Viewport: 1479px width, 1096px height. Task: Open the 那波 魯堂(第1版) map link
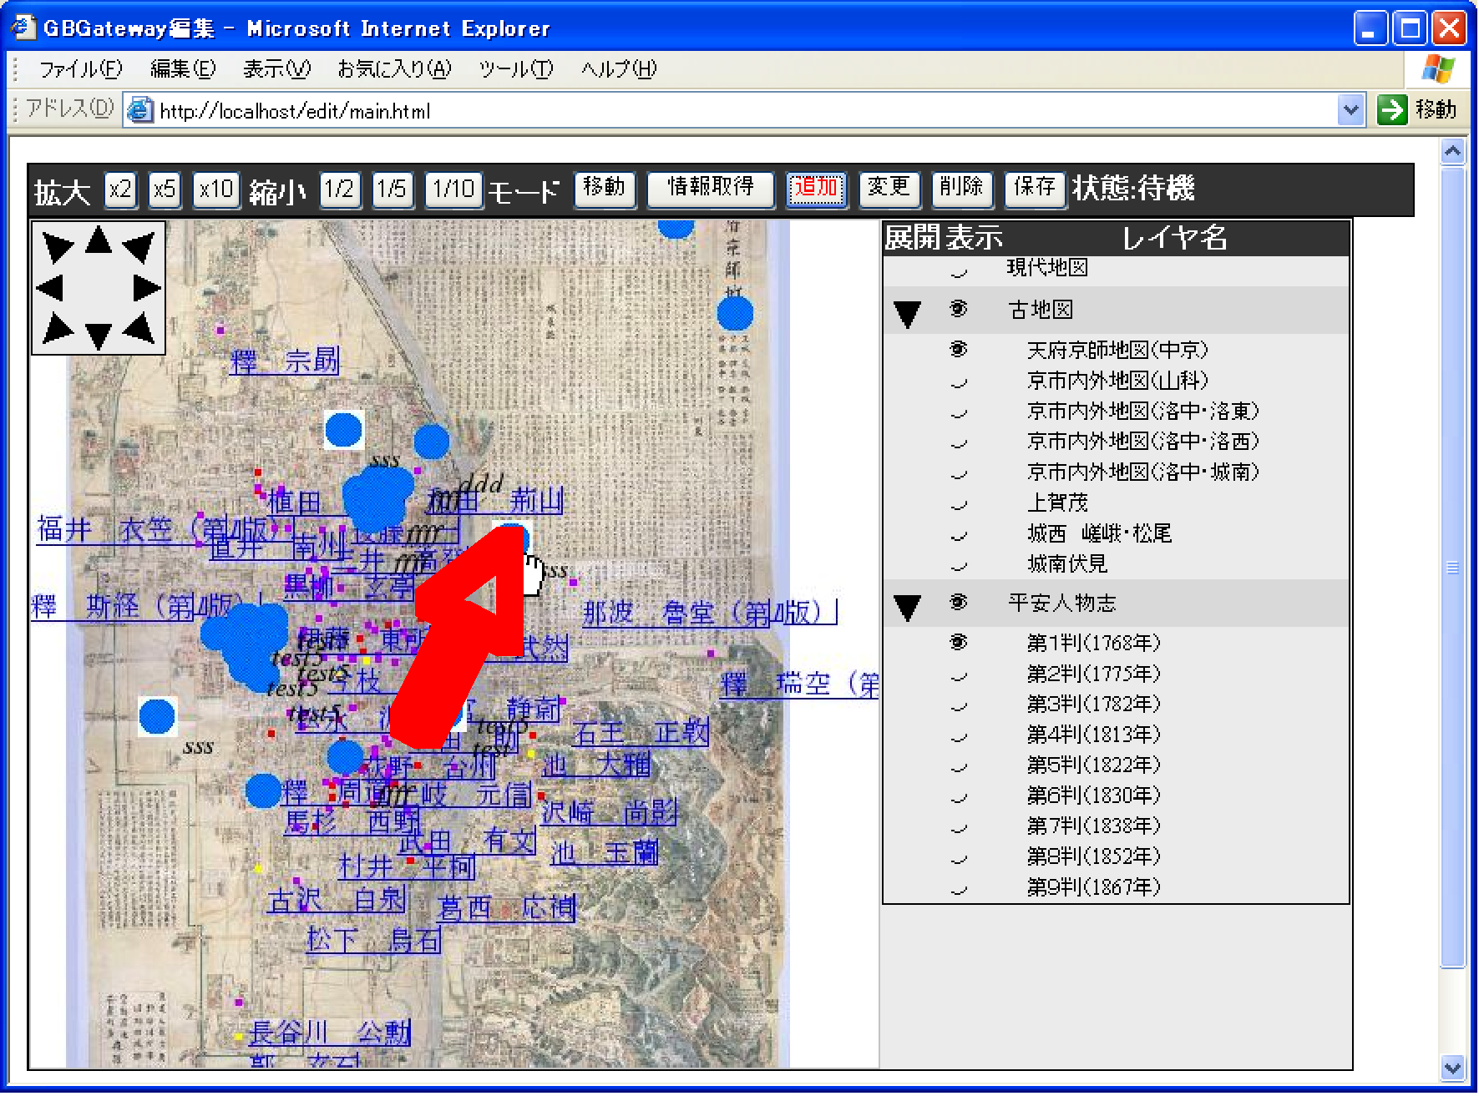pyautogui.click(x=709, y=613)
